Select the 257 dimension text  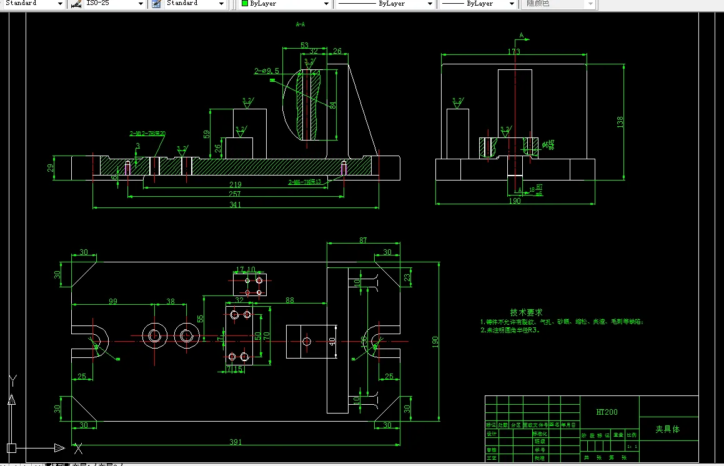coord(234,194)
